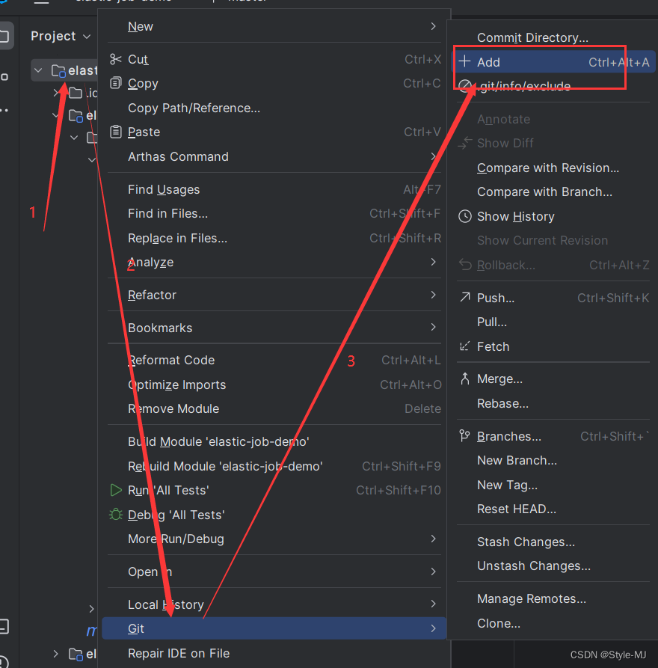The height and width of the screenshot is (668, 658).
Task: Open the More Run/Debug submenu
Action: 274,539
